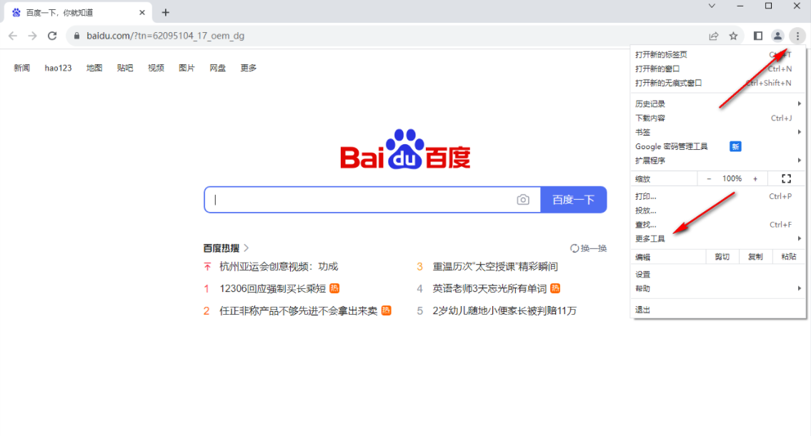Image resolution: width=811 pixels, height=436 pixels.
Task: Click 粘贴 in edit row
Action: 789,257
